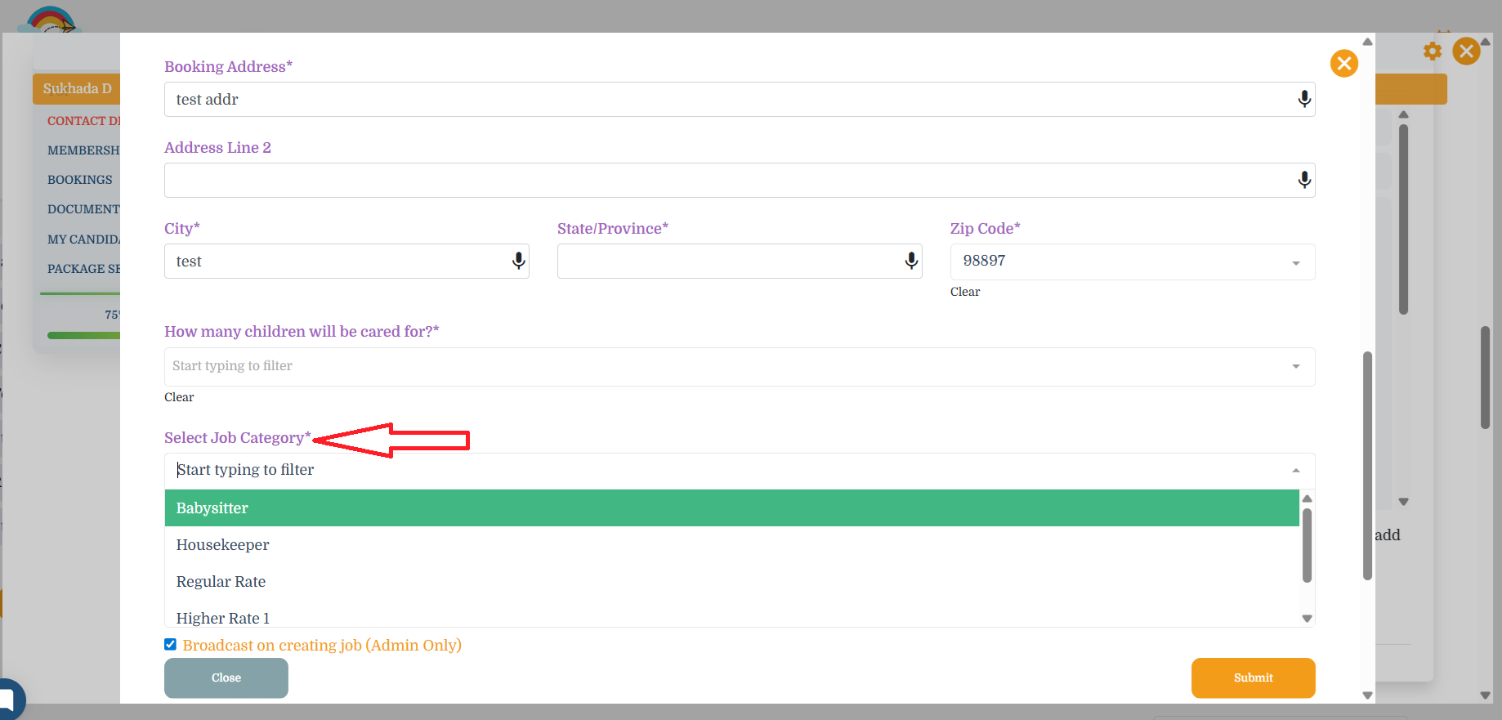The height and width of the screenshot is (720, 1502).
Task: Click the job category list scroll-down arrow
Action: coord(1307,619)
